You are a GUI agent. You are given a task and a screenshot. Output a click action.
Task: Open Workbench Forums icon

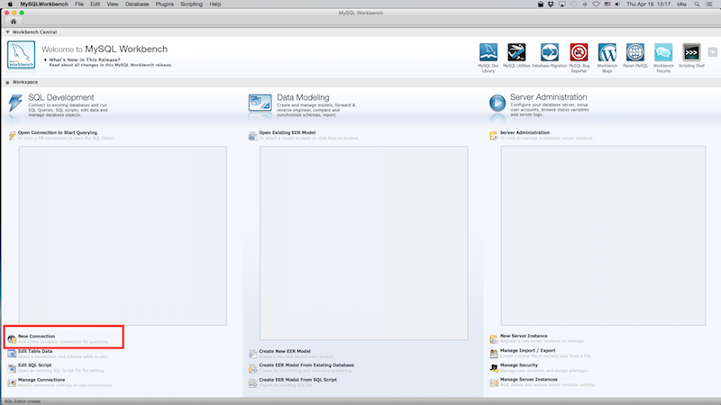point(663,52)
